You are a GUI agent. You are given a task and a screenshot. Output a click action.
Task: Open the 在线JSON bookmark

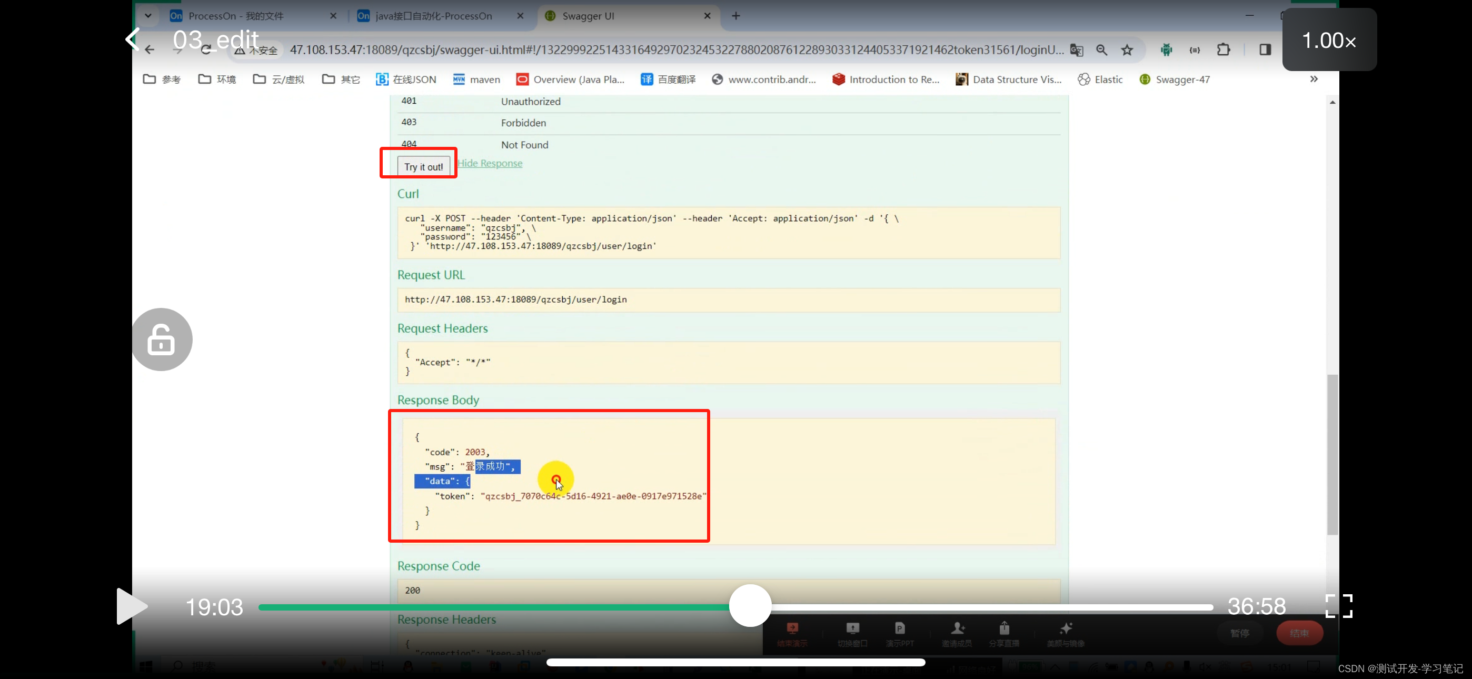coord(406,79)
